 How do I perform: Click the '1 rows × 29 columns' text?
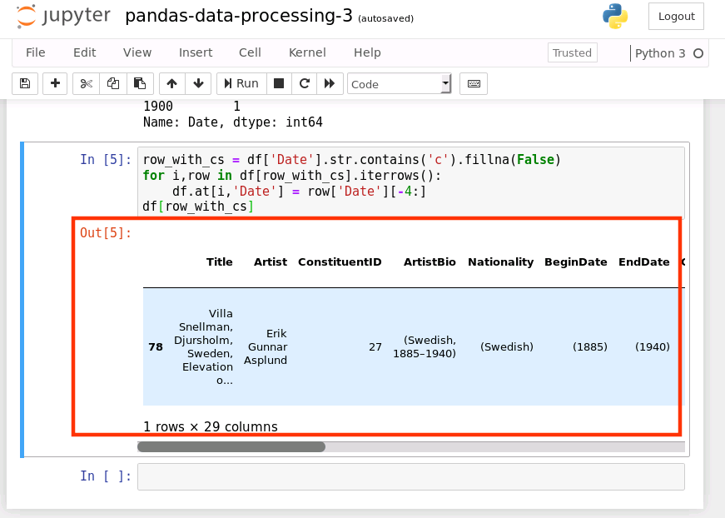pyautogui.click(x=211, y=426)
